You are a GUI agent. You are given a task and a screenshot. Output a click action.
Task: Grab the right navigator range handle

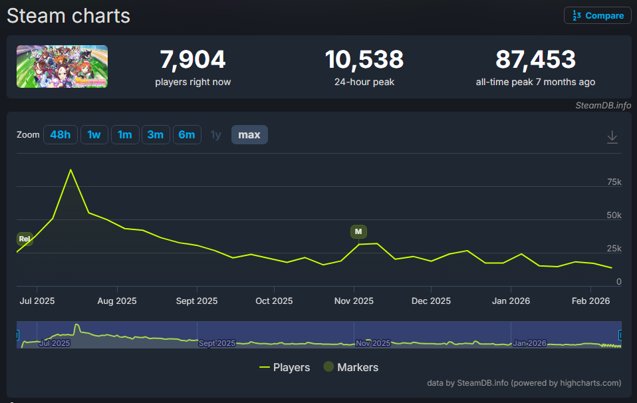point(620,335)
